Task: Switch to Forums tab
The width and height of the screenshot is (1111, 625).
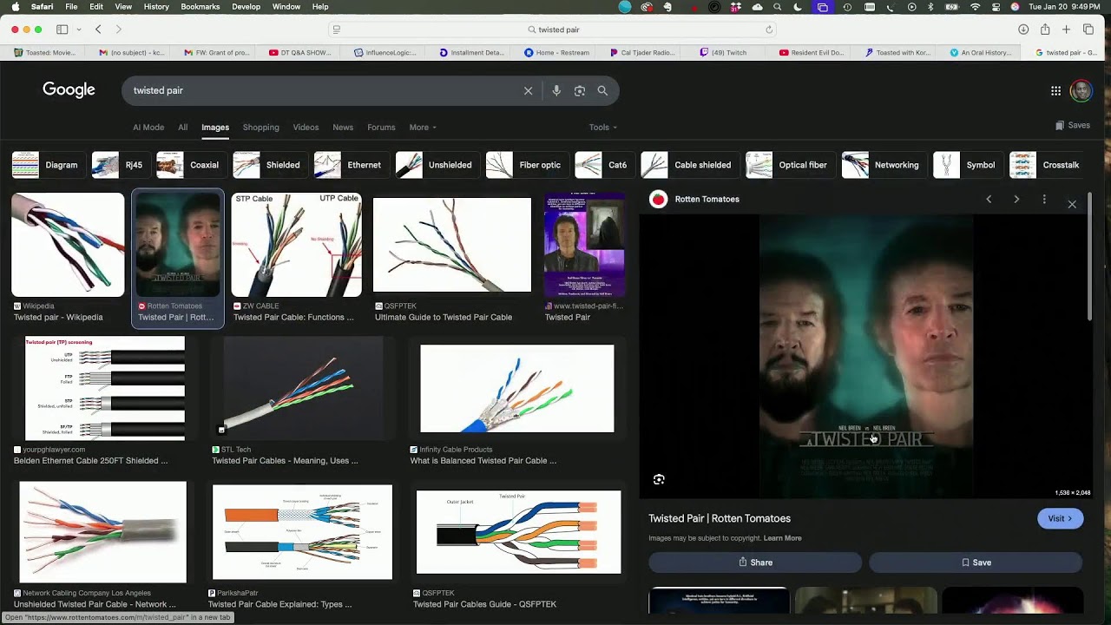Action: click(381, 128)
